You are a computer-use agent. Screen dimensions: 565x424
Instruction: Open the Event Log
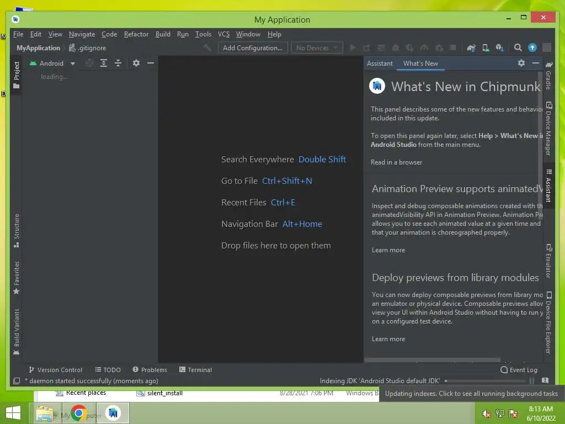click(x=519, y=370)
